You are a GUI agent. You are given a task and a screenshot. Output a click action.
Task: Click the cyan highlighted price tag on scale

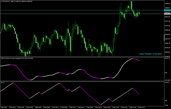click(x=167, y=10)
